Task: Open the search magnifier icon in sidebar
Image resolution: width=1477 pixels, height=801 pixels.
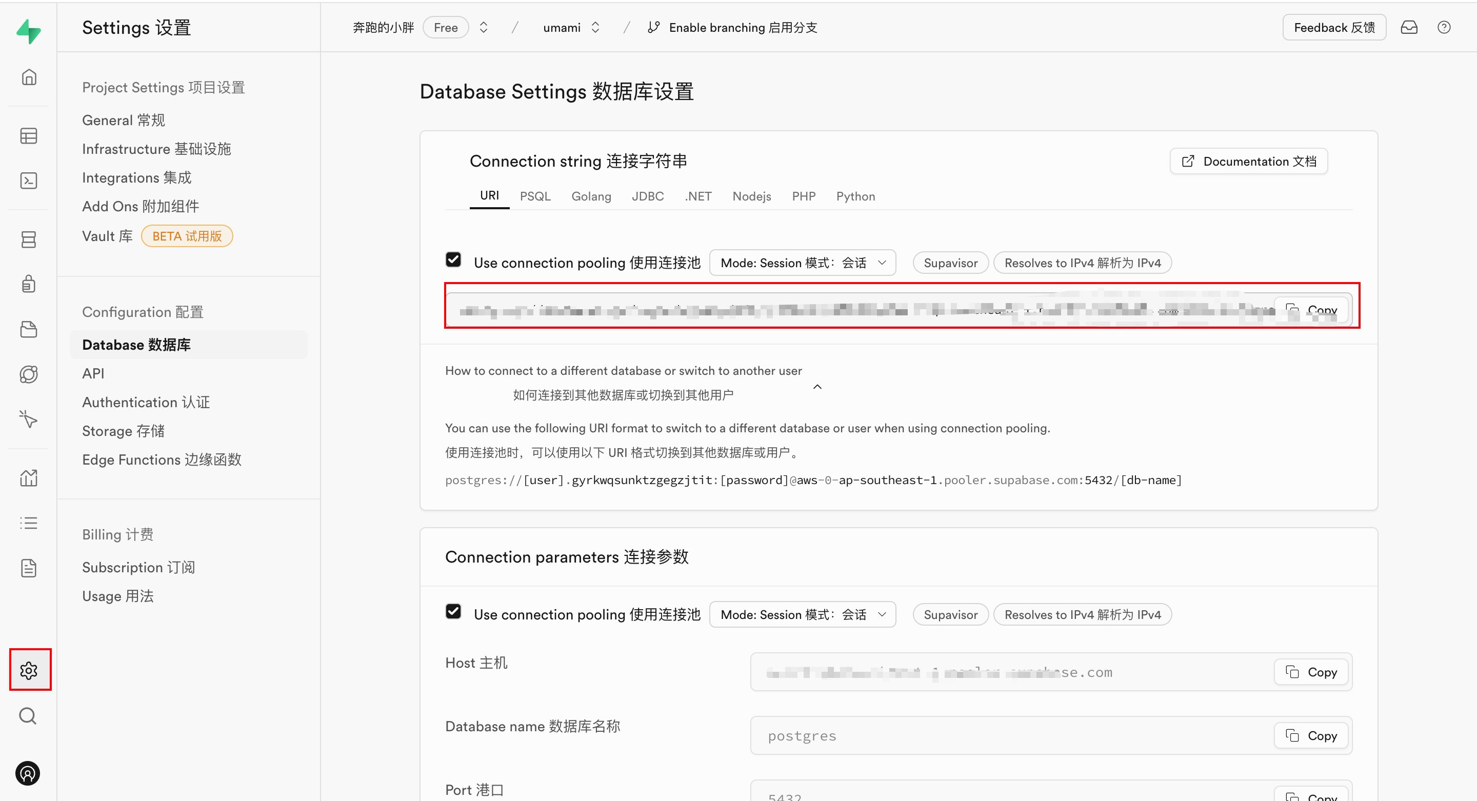Action: pos(28,715)
